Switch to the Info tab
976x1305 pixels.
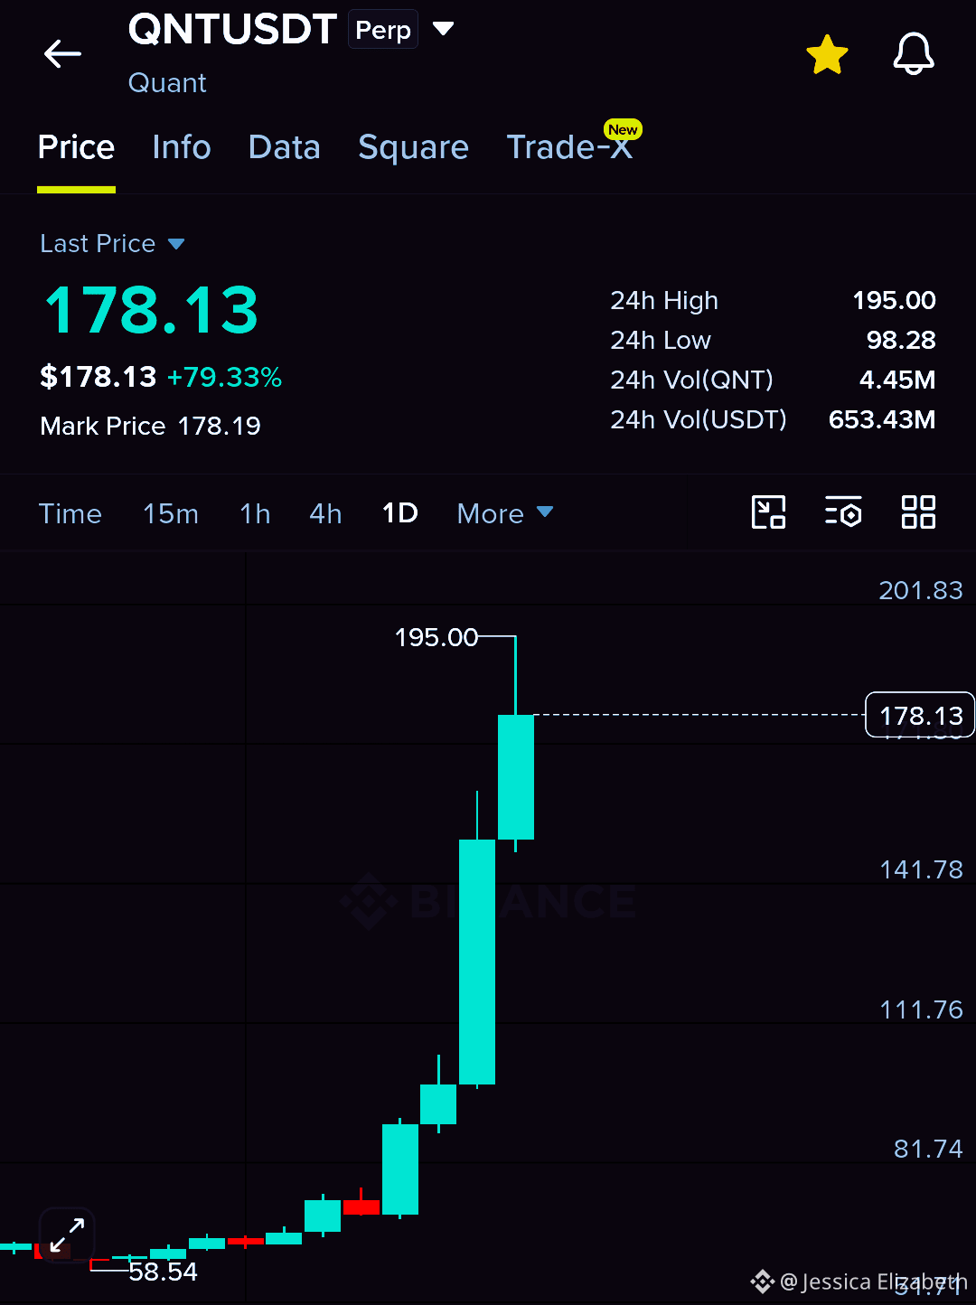(x=182, y=147)
